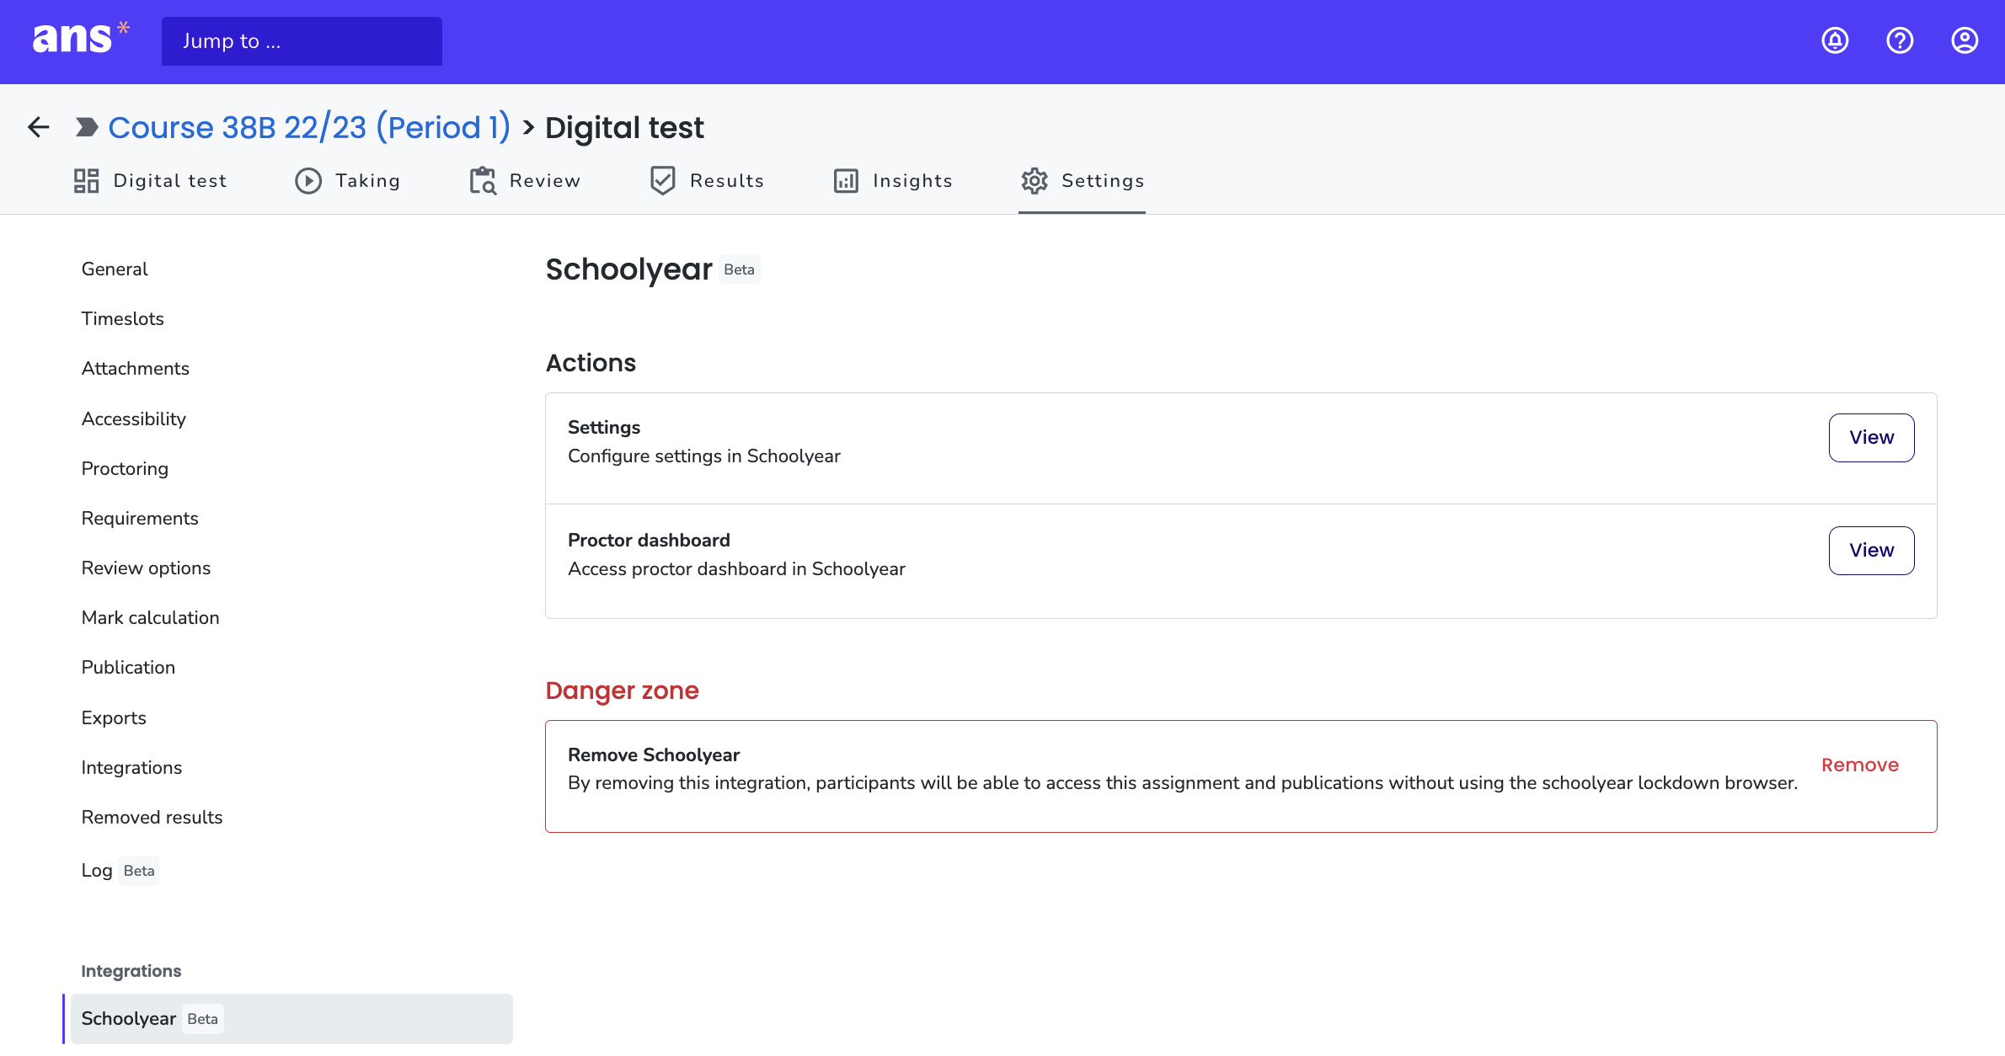
Task: Click the Taking play icon
Action: 308,180
